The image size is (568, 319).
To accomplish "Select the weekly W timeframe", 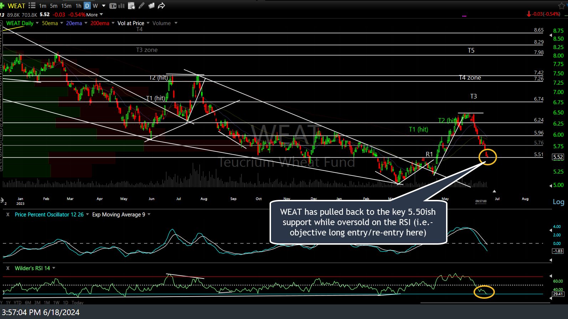I will click(x=95, y=6).
